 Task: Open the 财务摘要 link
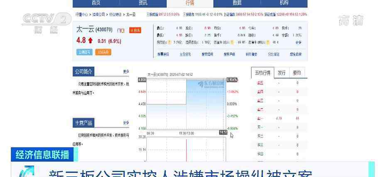pyautogui.click(x=251, y=54)
